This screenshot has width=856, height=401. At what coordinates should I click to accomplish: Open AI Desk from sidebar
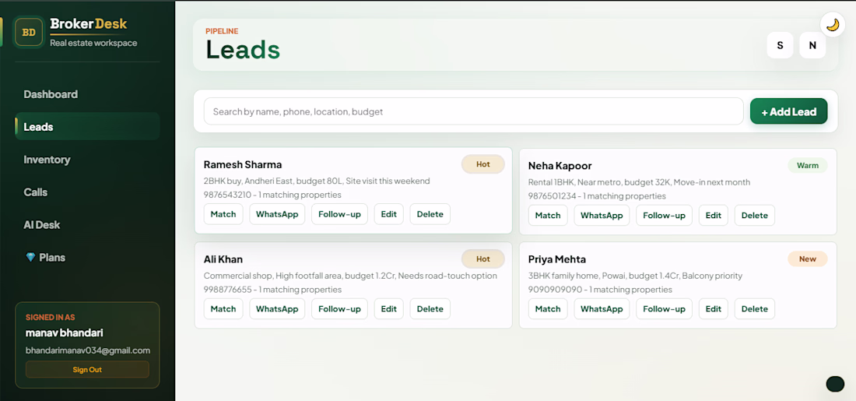(87, 224)
